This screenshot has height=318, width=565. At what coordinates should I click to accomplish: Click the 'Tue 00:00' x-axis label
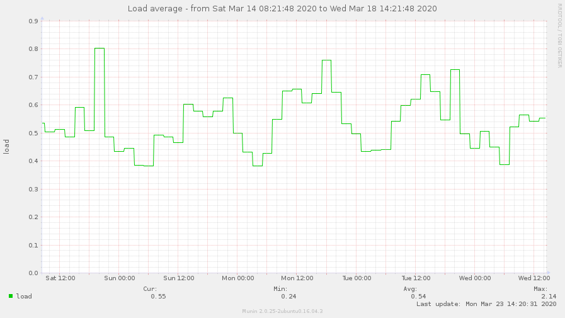point(357,278)
